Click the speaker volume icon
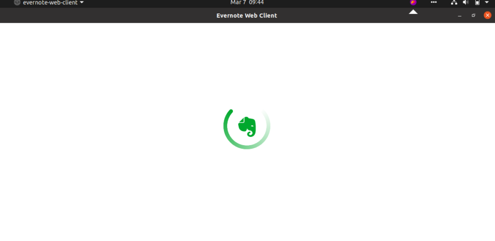The width and height of the screenshot is (495, 241). pyautogui.click(x=466, y=2)
